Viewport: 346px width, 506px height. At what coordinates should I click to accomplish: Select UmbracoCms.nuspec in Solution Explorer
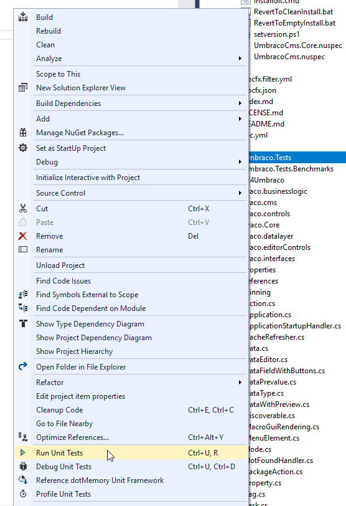[x=289, y=57]
